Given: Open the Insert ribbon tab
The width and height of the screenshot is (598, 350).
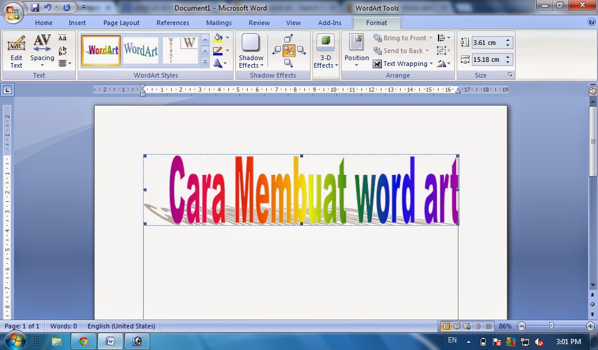Looking at the screenshot, I should pyautogui.click(x=77, y=23).
